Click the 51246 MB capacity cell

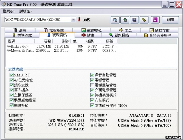[44, 46]
